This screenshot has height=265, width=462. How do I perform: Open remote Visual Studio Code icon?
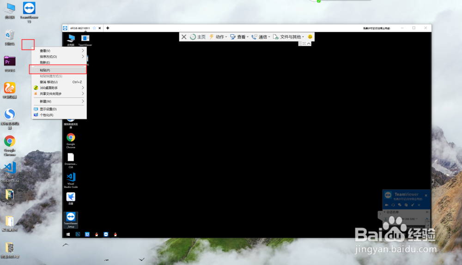71,180
